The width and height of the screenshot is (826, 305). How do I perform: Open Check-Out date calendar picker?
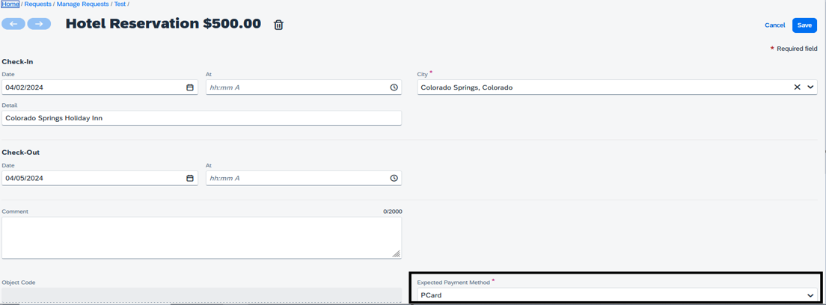tap(190, 178)
